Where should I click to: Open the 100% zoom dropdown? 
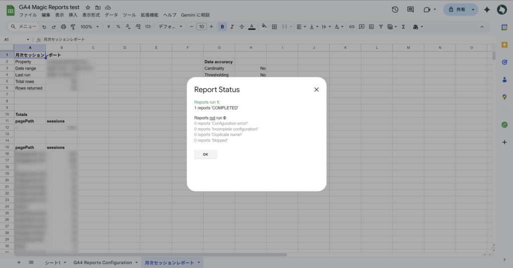click(90, 27)
